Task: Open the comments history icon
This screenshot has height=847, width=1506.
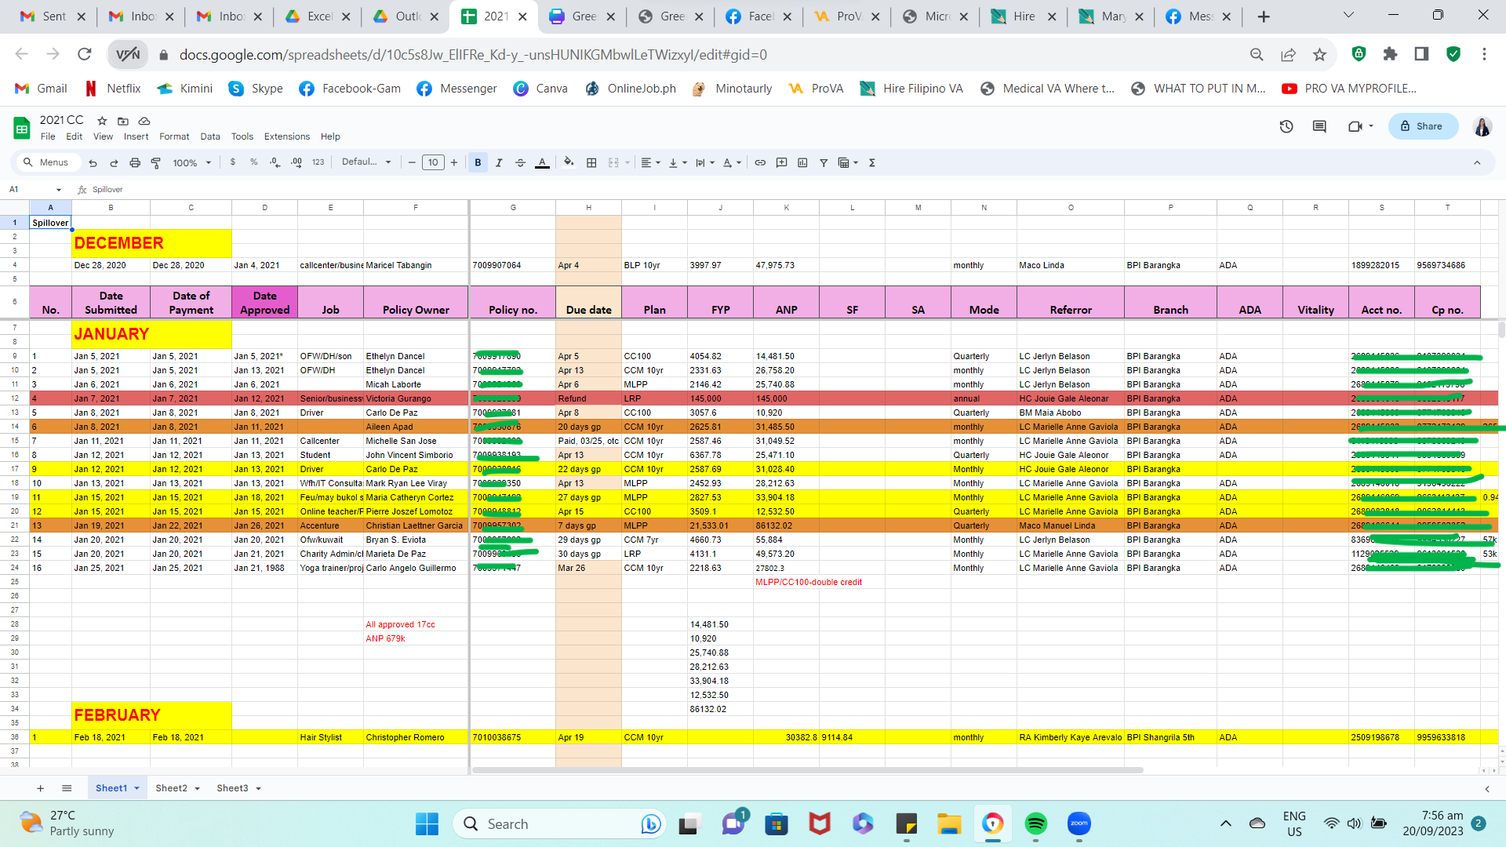Action: (1319, 126)
